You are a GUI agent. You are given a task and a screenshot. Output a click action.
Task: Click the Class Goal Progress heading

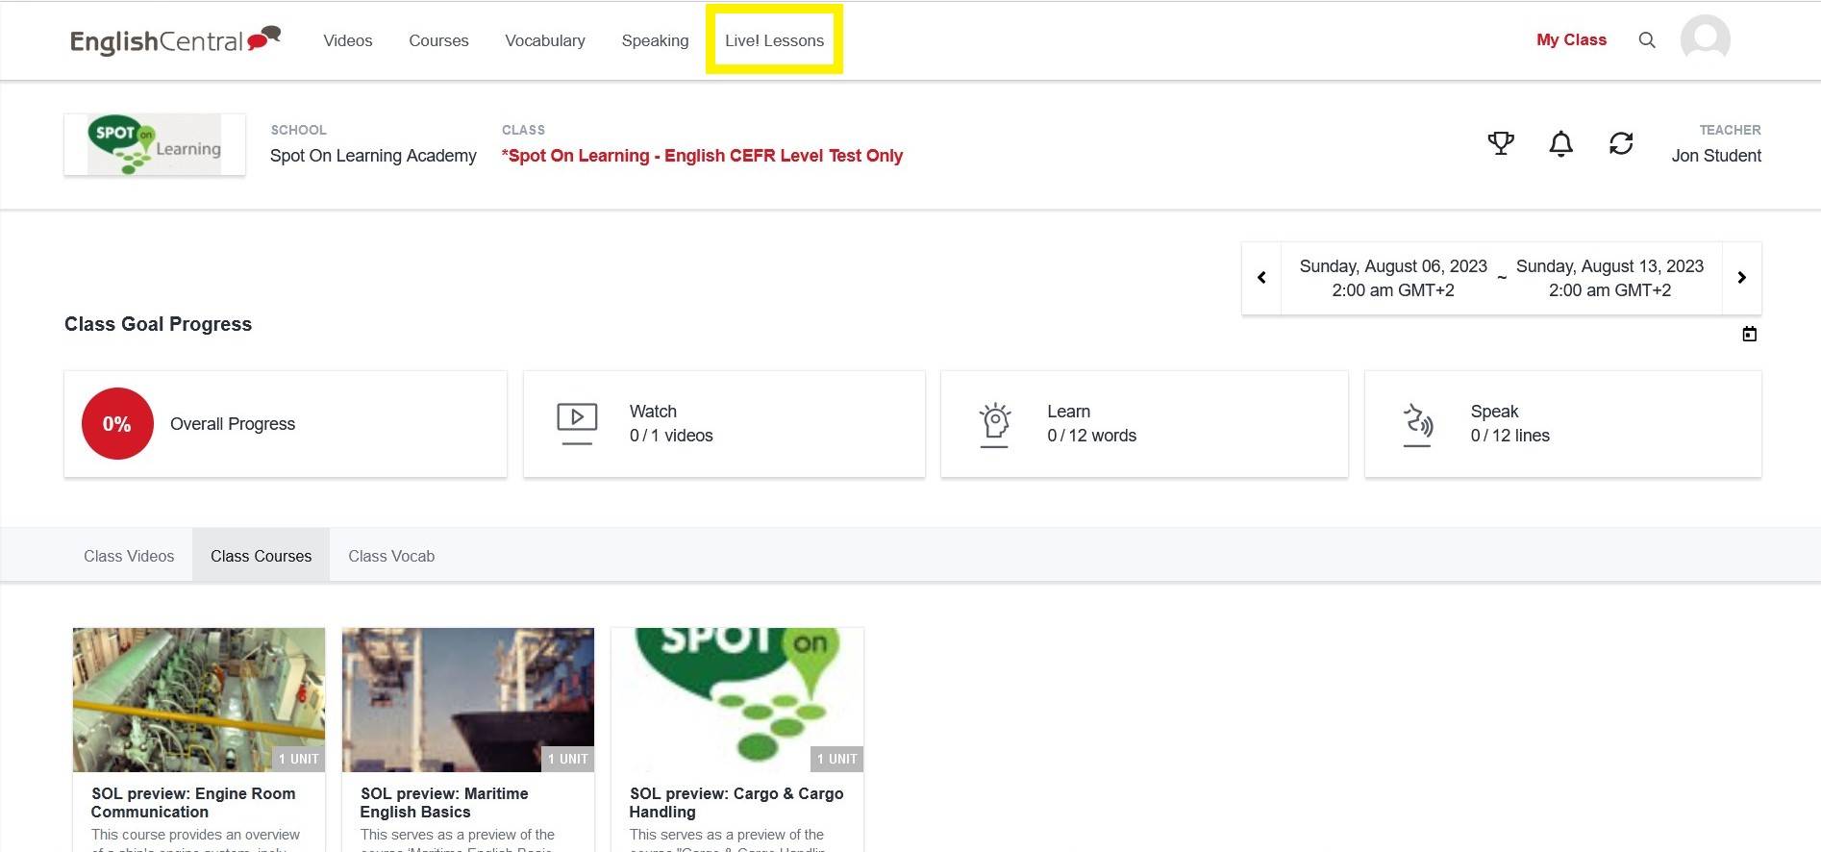click(158, 324)
